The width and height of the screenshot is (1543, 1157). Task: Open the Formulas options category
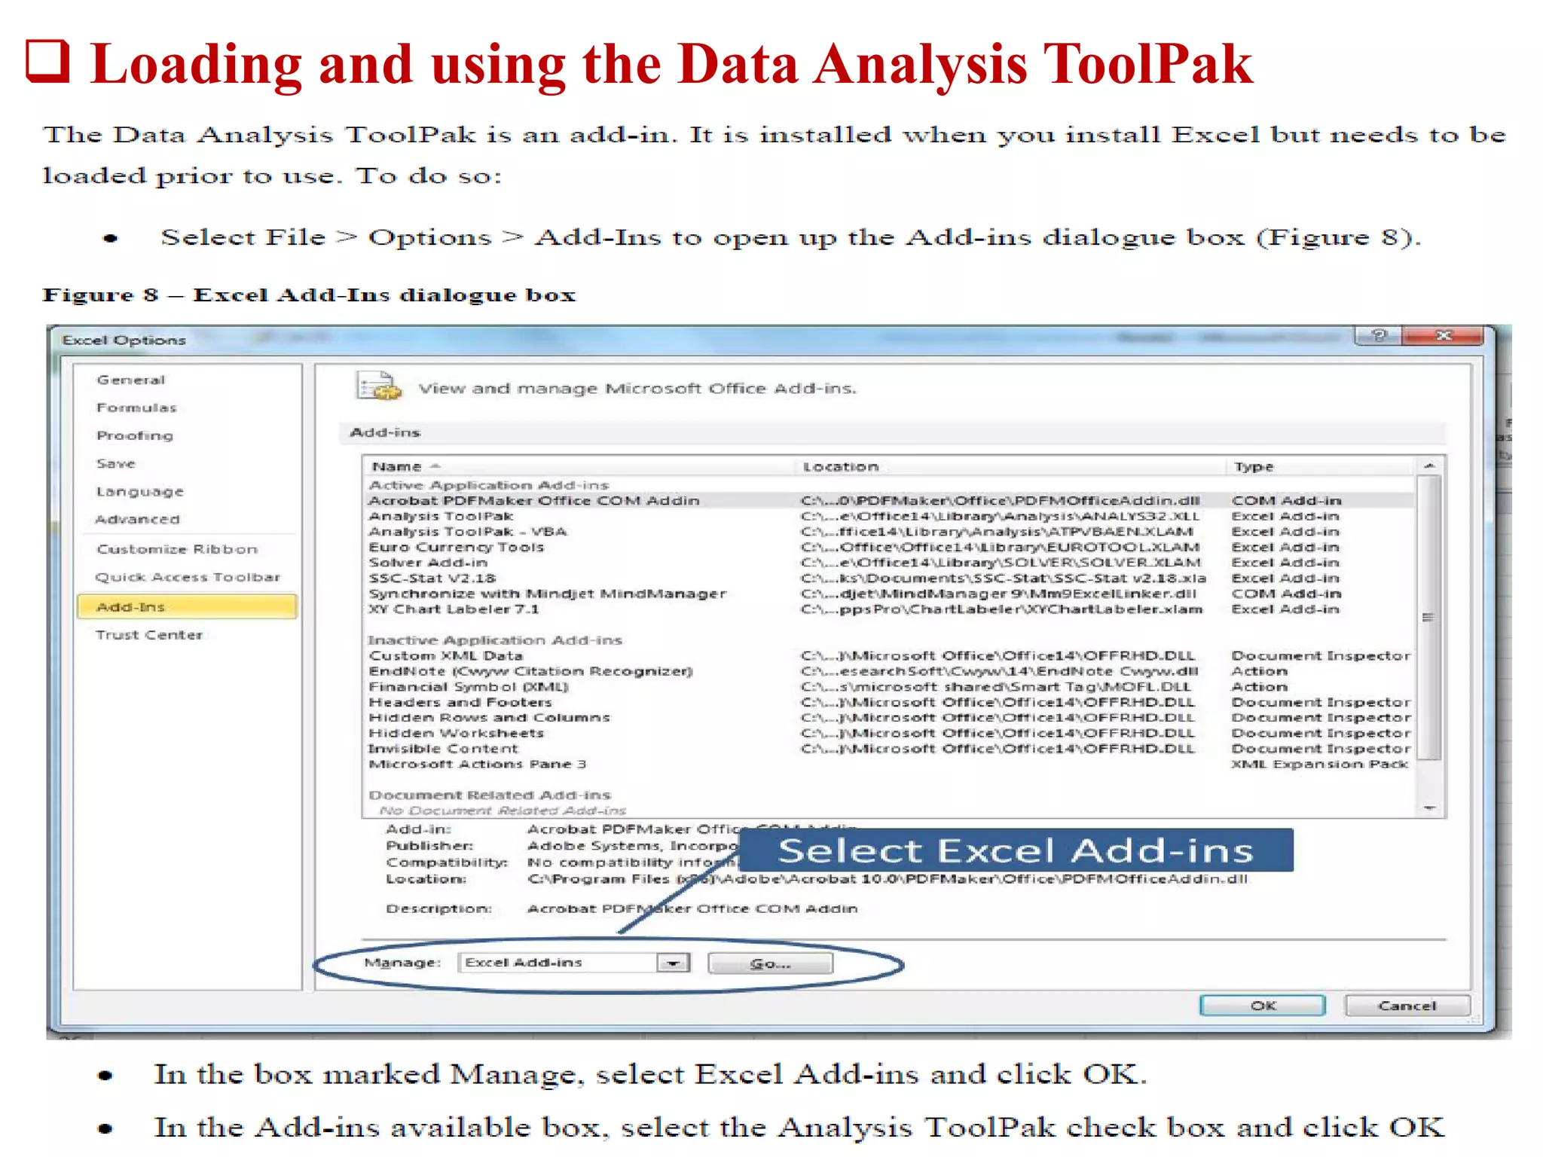click(x=136, y=408)
